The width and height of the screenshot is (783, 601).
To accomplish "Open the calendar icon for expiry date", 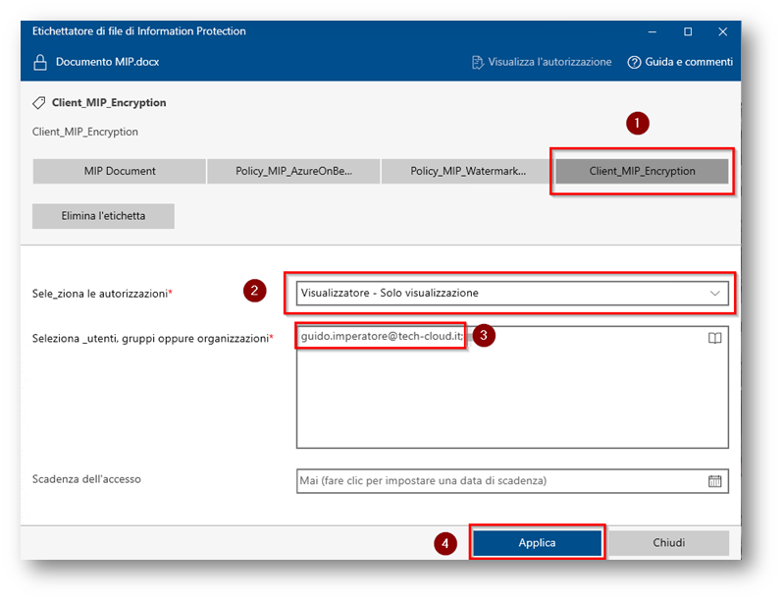I will point(714,480).
